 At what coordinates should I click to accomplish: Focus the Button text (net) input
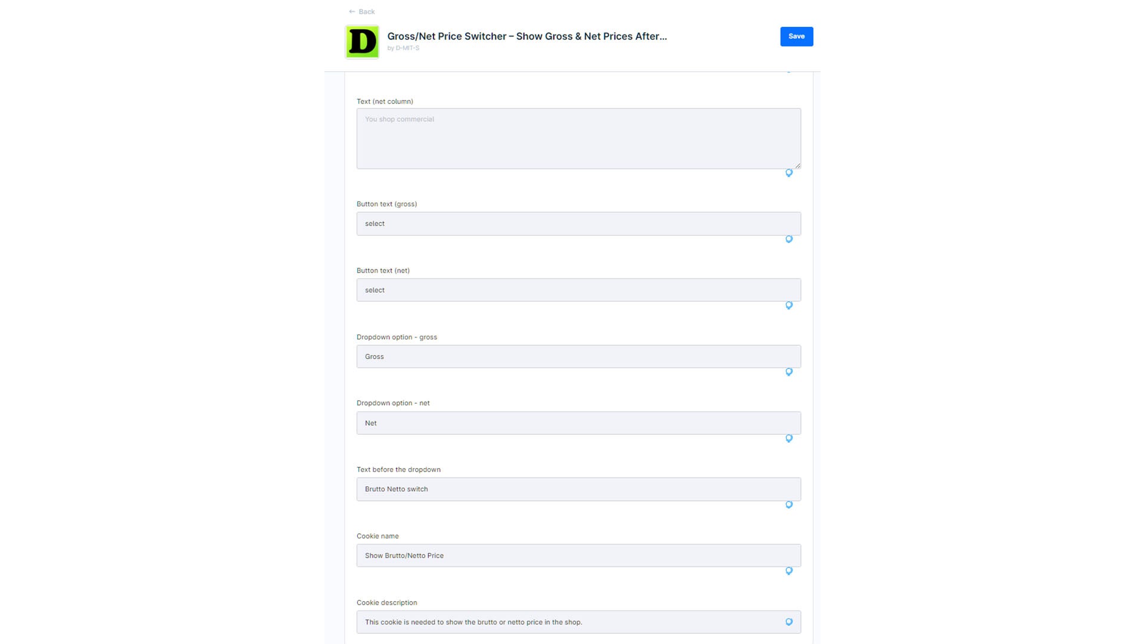pyautogui.click(x=578, y=290)
